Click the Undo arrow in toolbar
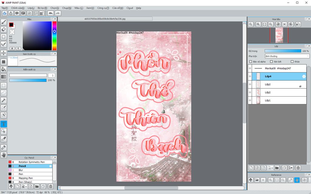This screenshot has height=194, width=311. pyautogui.click(x=51, y=13)
